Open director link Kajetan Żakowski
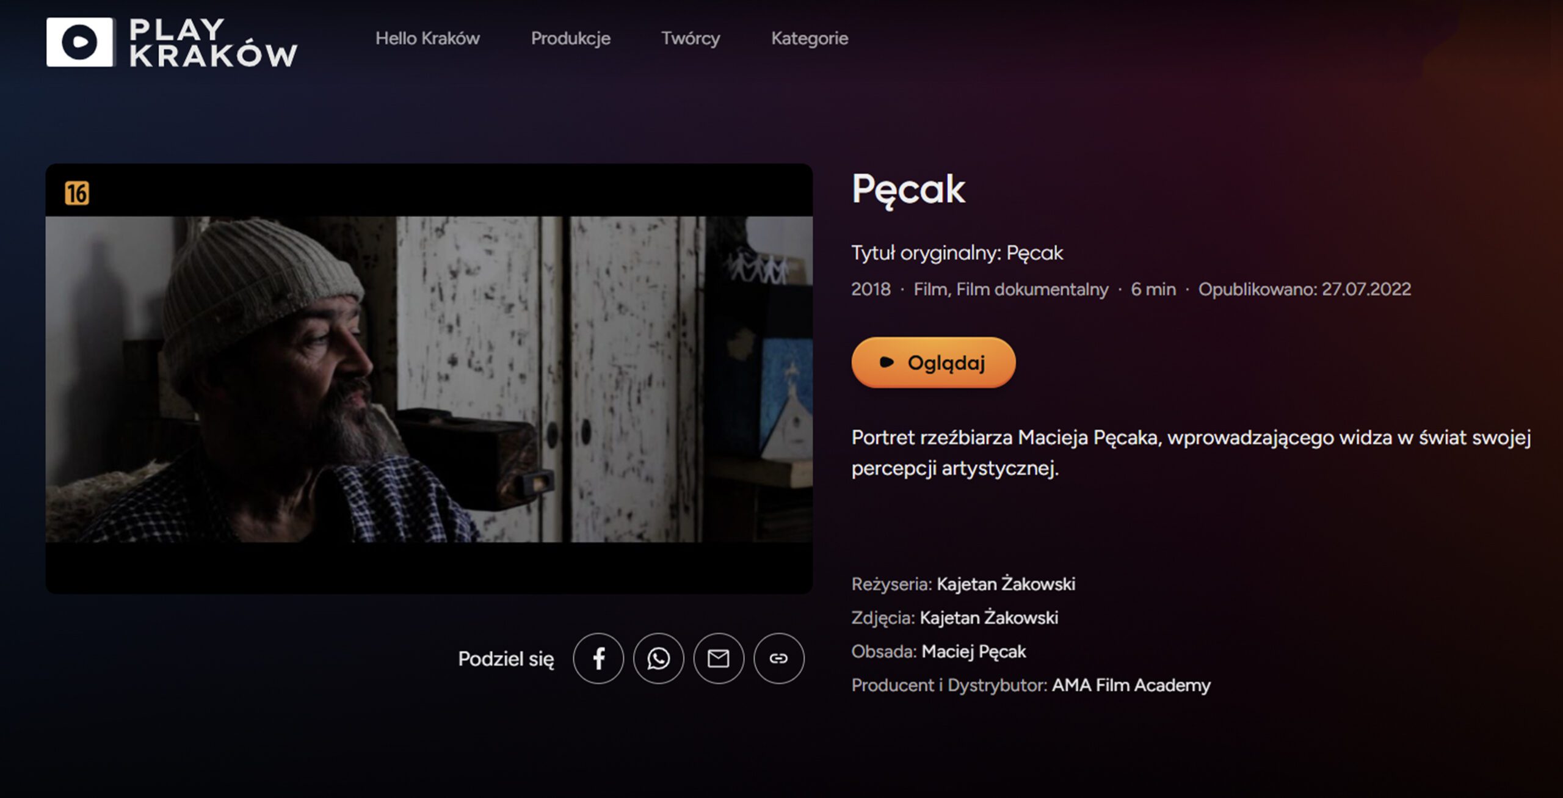Screen dimensions: 1563x798 click(1006, 584)
